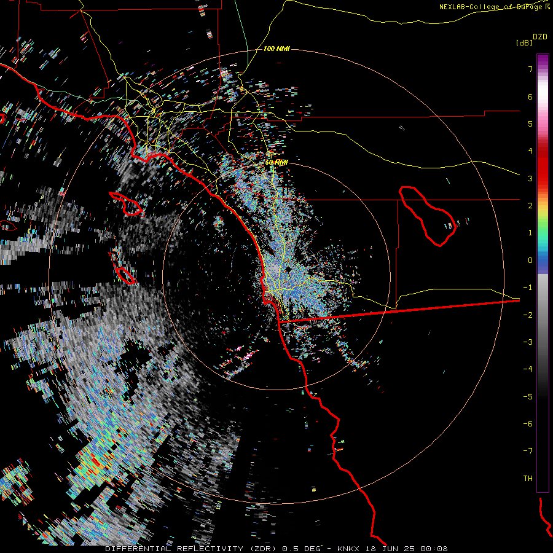
Task: Click the scale tick label -5
Action: pos(528,397)
